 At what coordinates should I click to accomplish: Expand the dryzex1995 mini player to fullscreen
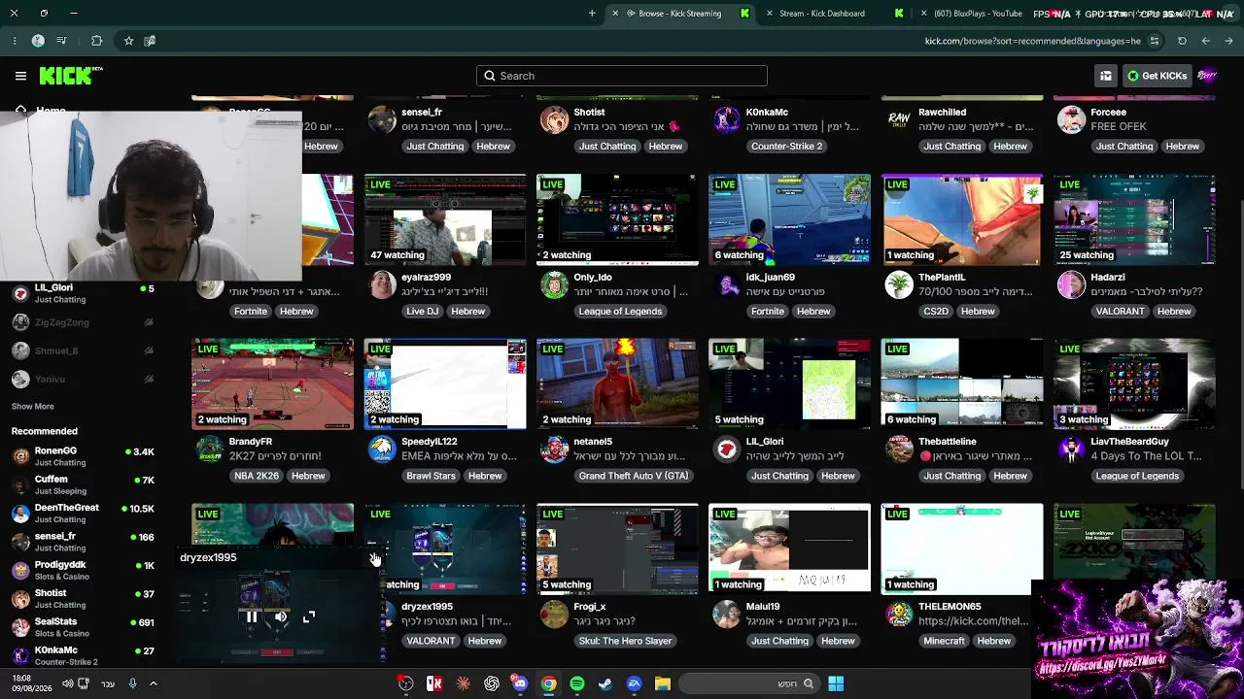[x=309, y=616]
